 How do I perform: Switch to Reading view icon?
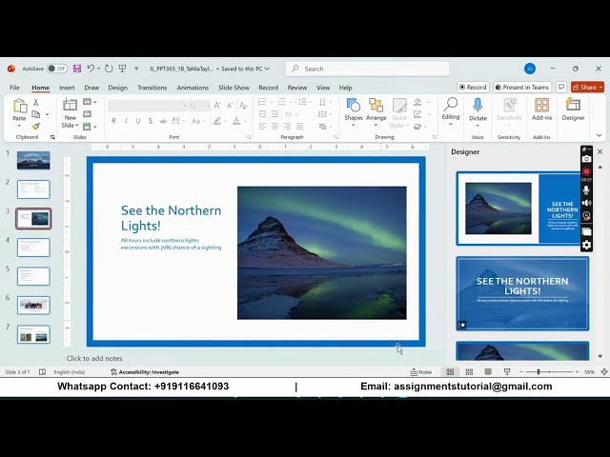click(488, 372)
